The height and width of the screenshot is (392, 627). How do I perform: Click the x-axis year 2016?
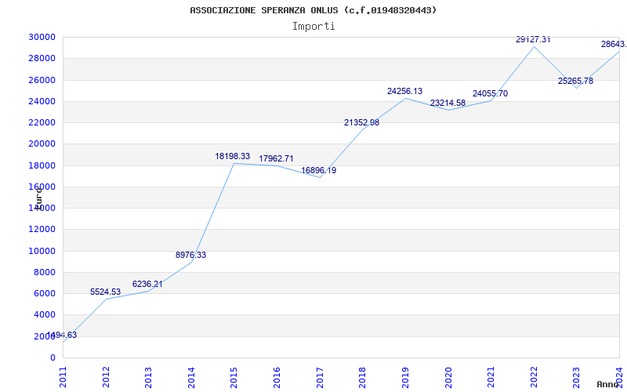coord(277,377)
